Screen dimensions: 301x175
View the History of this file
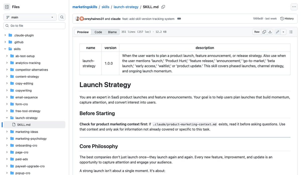coord(287,18)
